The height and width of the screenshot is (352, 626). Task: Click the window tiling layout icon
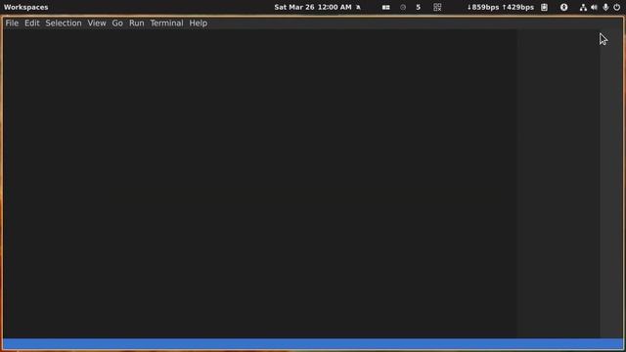point(385,7)
